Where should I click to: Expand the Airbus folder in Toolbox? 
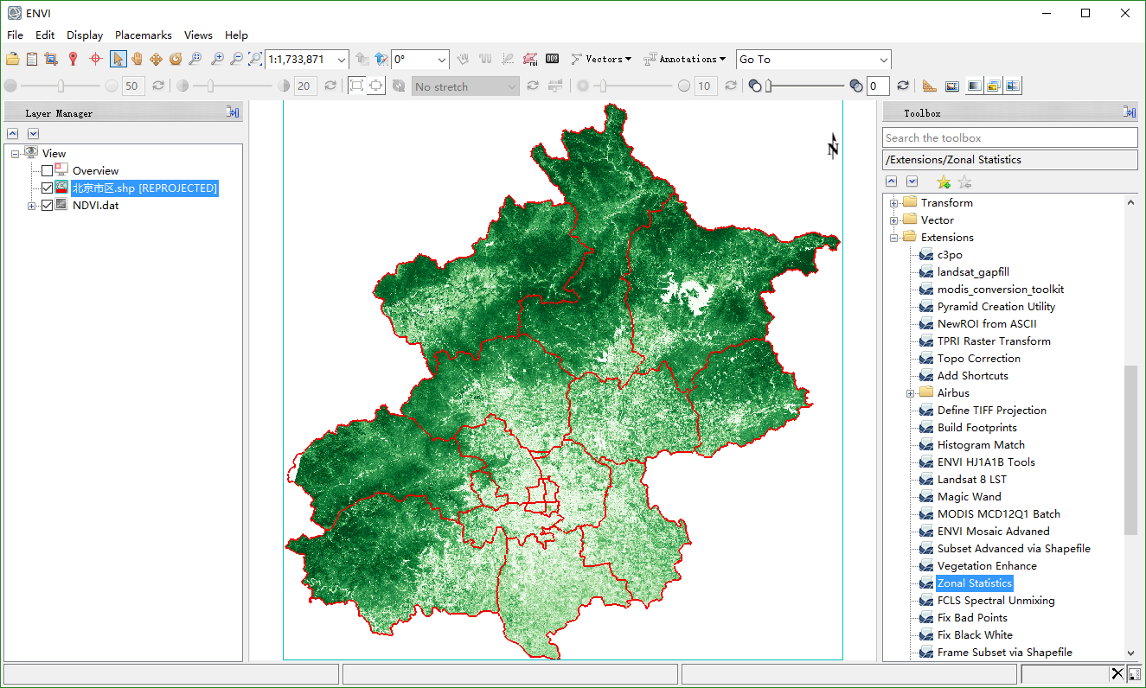(x=910, y=393)
